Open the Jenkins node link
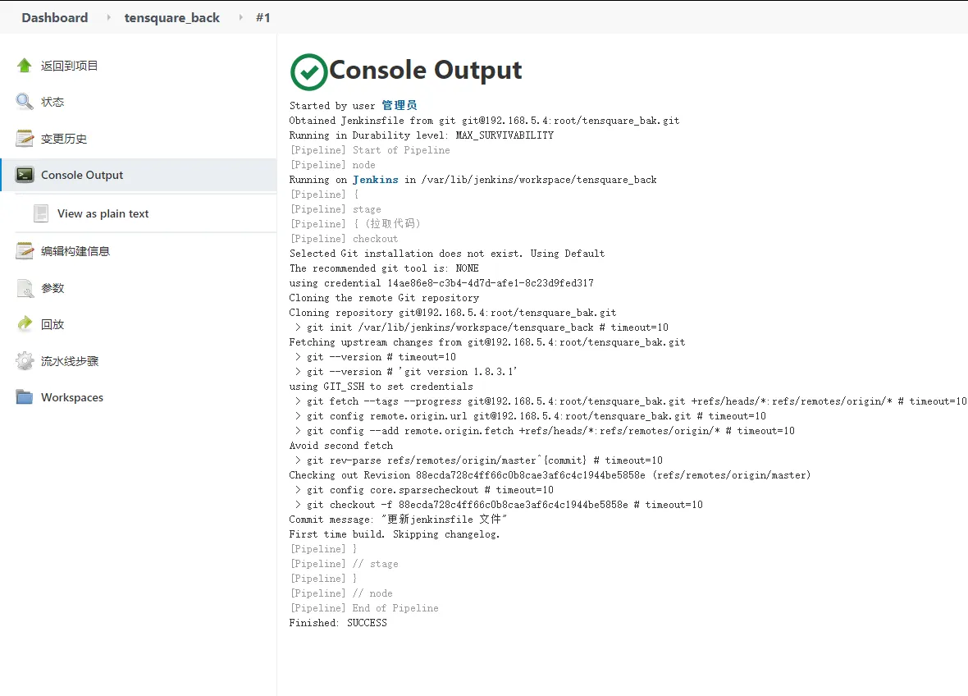This screenshot has width=968, height=696. tap(376, 180)
